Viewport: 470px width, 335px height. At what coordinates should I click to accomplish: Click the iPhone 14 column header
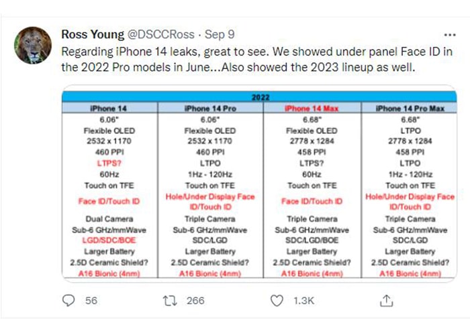coord(109,109)
